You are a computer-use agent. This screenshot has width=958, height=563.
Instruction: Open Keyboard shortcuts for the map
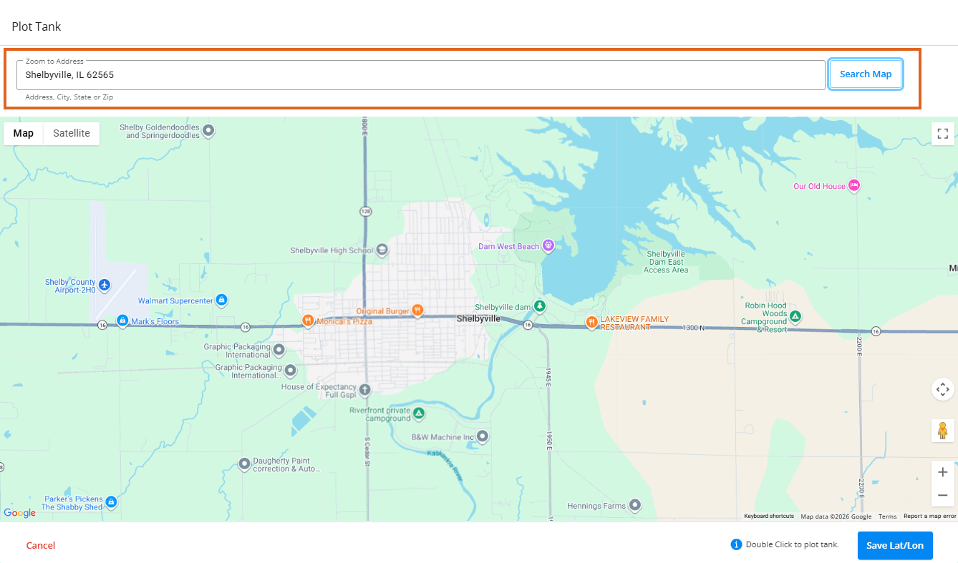pos(769,517)
